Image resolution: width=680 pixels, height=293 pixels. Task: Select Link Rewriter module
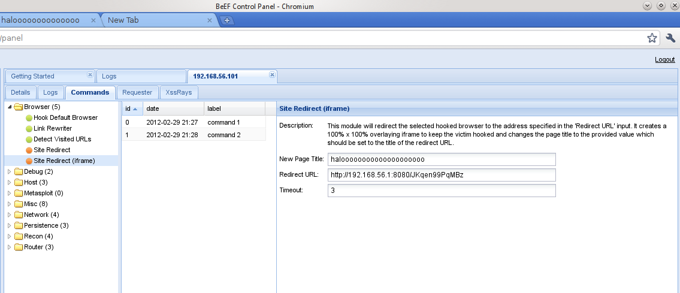[53, 129]
